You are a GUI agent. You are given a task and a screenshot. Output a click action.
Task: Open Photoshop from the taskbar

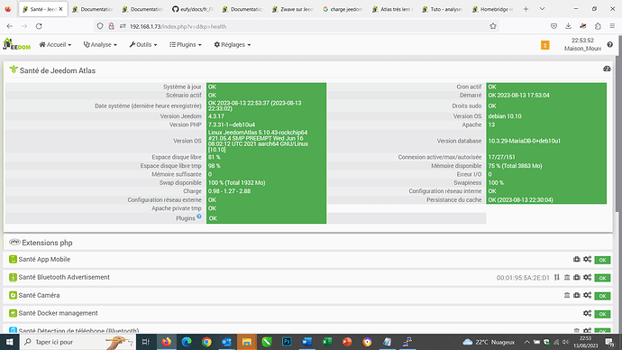(287, 342)
